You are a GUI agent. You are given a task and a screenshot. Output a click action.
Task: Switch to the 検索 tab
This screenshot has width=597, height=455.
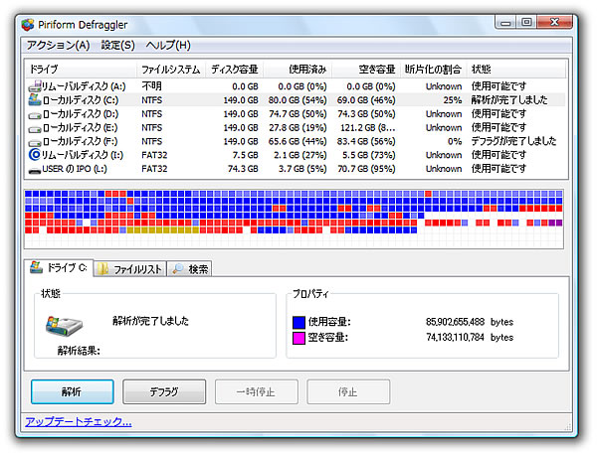190,268
